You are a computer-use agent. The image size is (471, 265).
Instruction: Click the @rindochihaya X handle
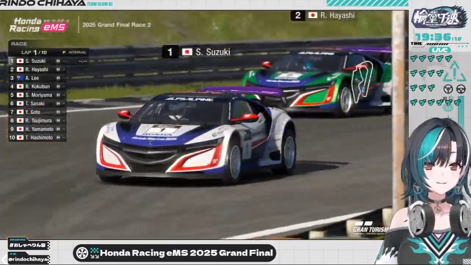pyautogui.click(x=28, y=259)
